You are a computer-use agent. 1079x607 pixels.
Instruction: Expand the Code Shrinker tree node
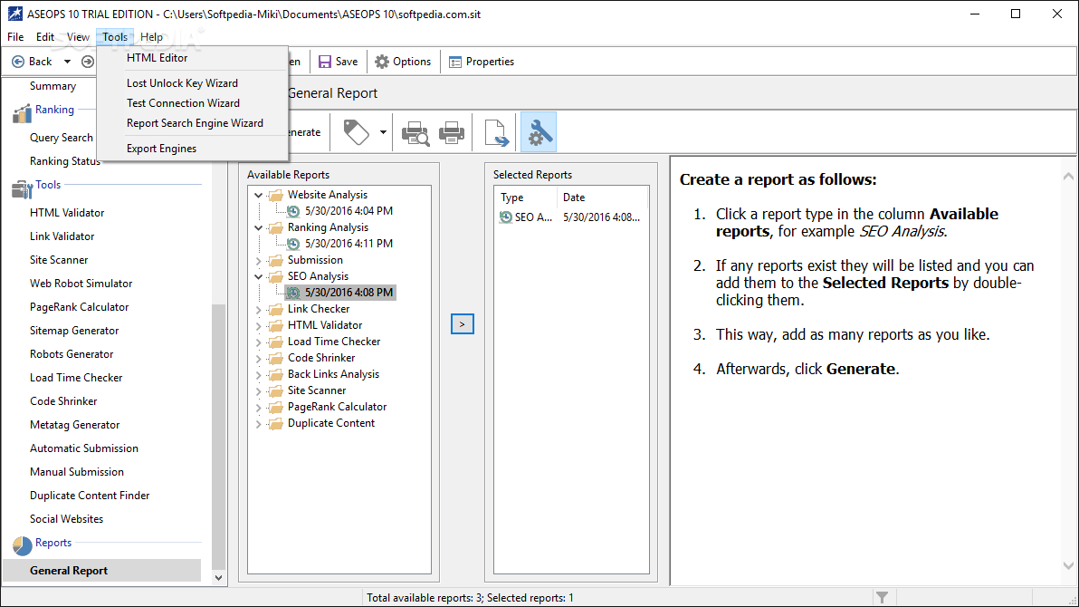[259, 359]
